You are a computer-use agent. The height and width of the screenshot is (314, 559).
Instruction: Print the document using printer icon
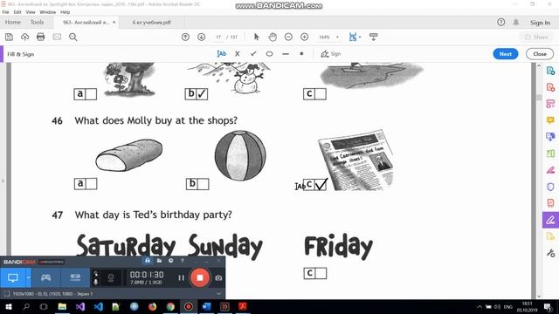(x=41, y=37)
